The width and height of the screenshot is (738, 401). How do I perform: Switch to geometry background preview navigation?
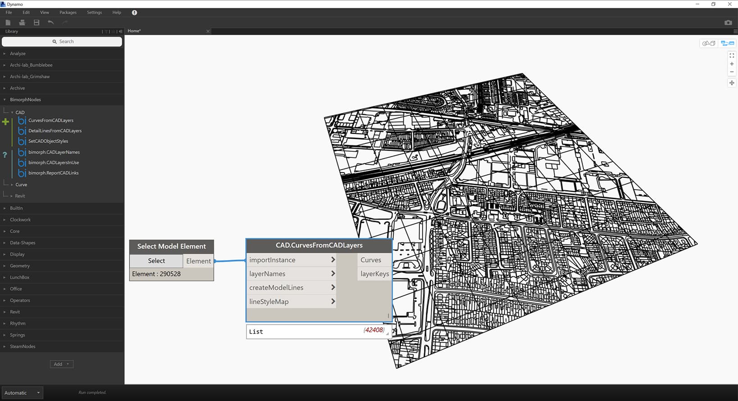tap(709, 43)
